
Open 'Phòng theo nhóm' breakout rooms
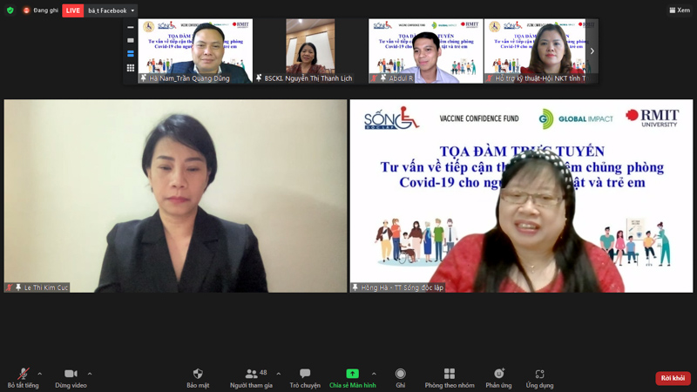(x=450, y=378)
